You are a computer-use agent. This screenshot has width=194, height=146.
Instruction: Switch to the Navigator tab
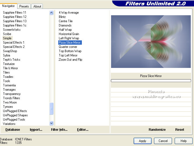tap(8, 6)
